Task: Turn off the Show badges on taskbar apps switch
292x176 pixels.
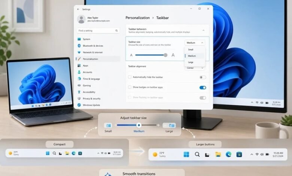Action: pyautogui.click(x=203, y=88)
